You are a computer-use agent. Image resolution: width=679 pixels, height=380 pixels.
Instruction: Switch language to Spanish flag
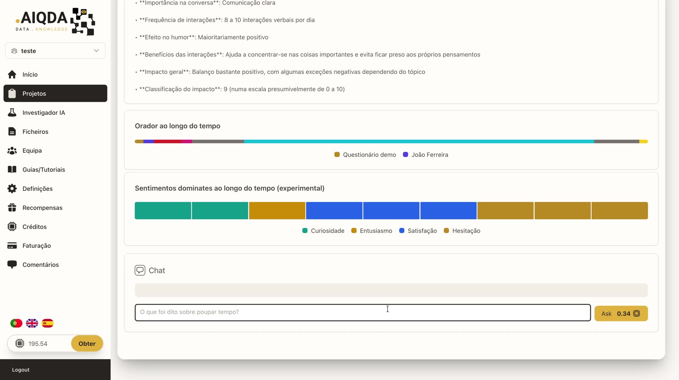click(48, 323)
